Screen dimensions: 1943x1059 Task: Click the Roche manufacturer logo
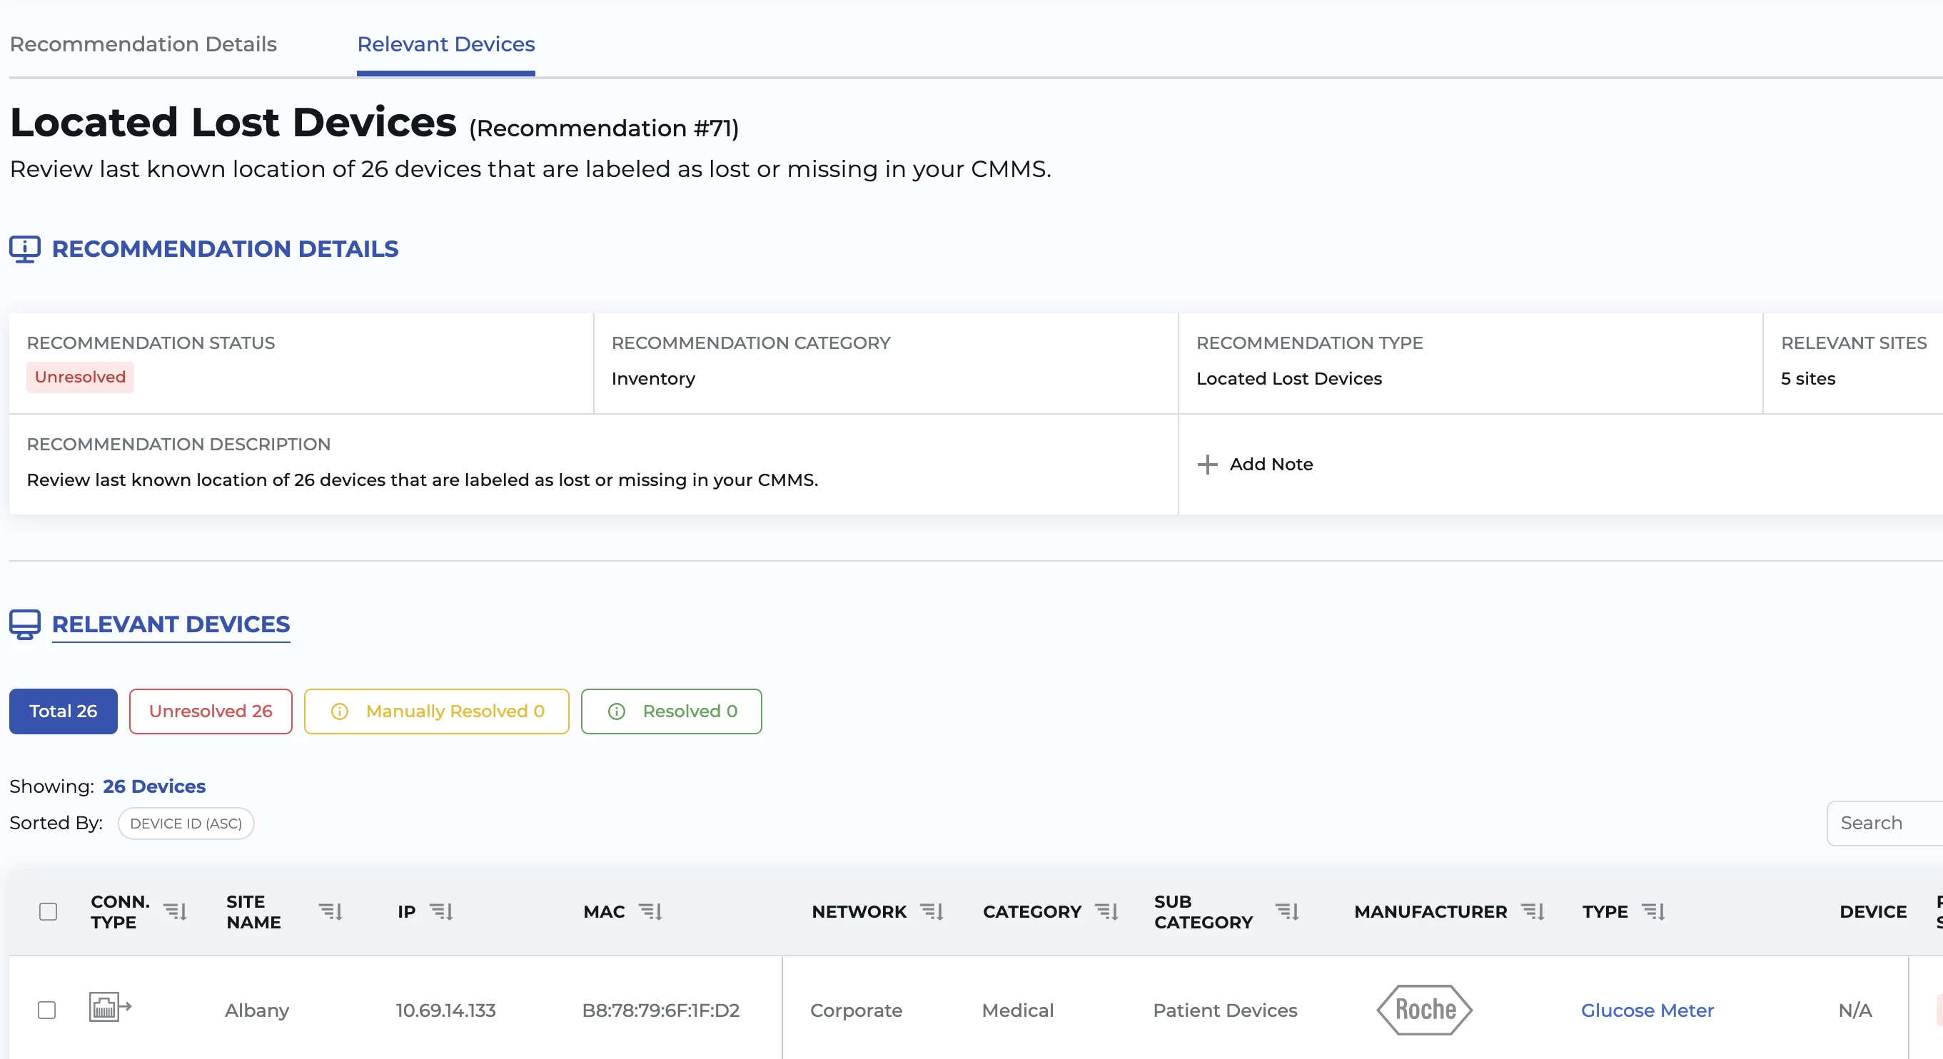point(1424,1009)
